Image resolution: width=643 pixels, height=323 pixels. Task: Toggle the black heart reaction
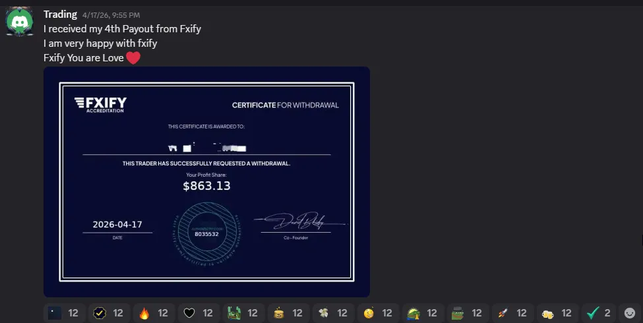(x=199, y=313)
